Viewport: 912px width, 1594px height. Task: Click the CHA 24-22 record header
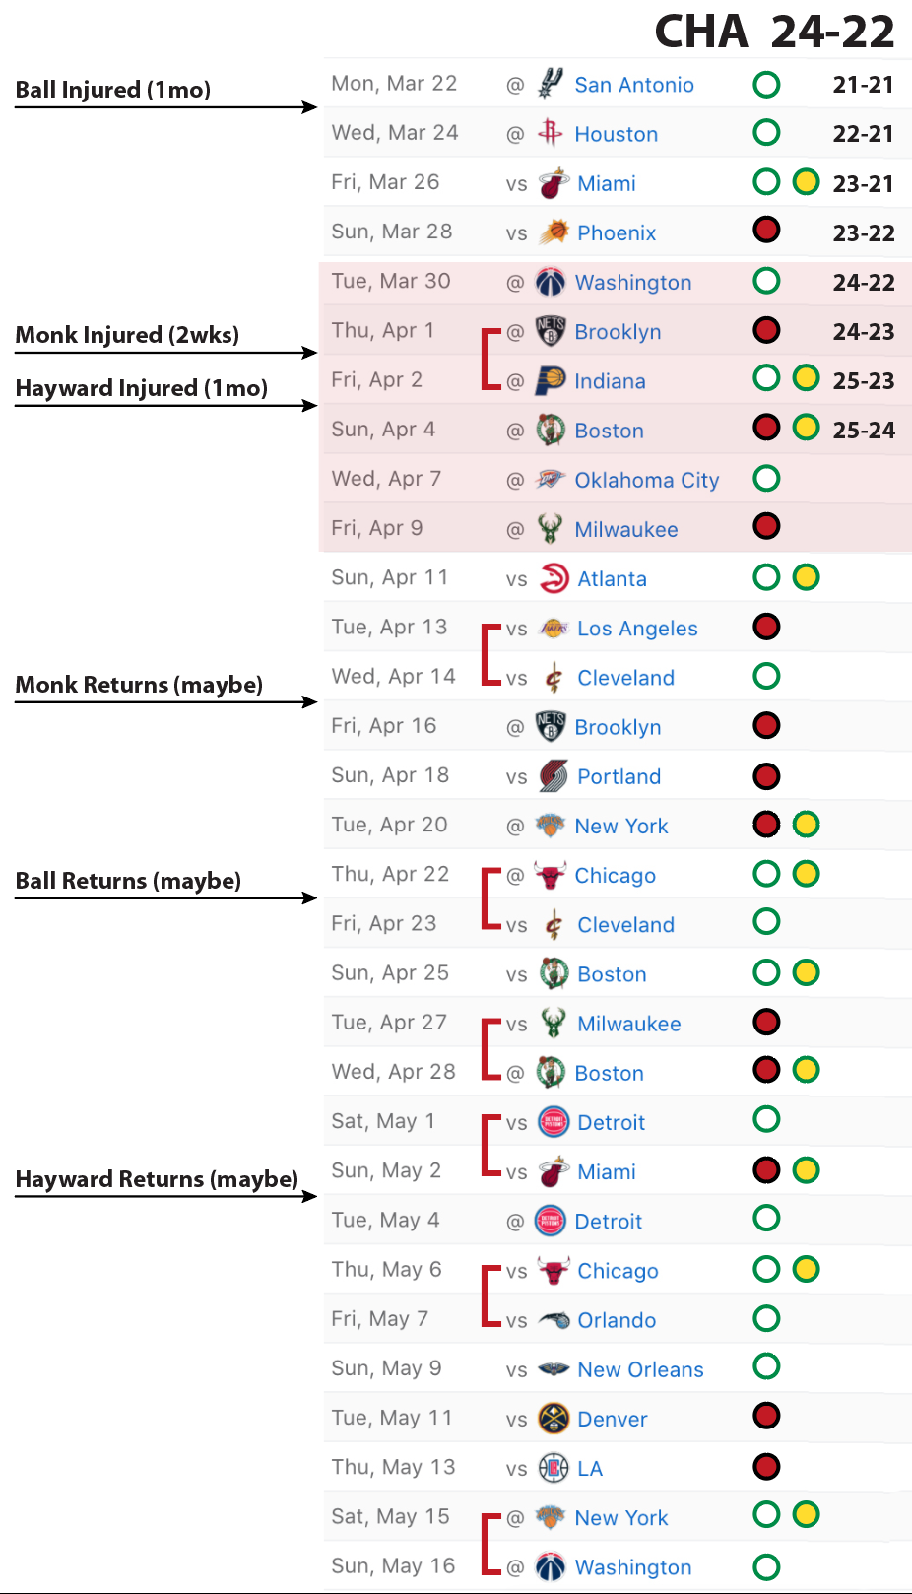tap(774, 32)
